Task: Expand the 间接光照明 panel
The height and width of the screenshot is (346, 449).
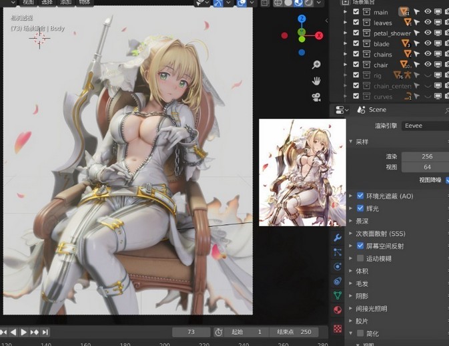Action: (351, 309)
